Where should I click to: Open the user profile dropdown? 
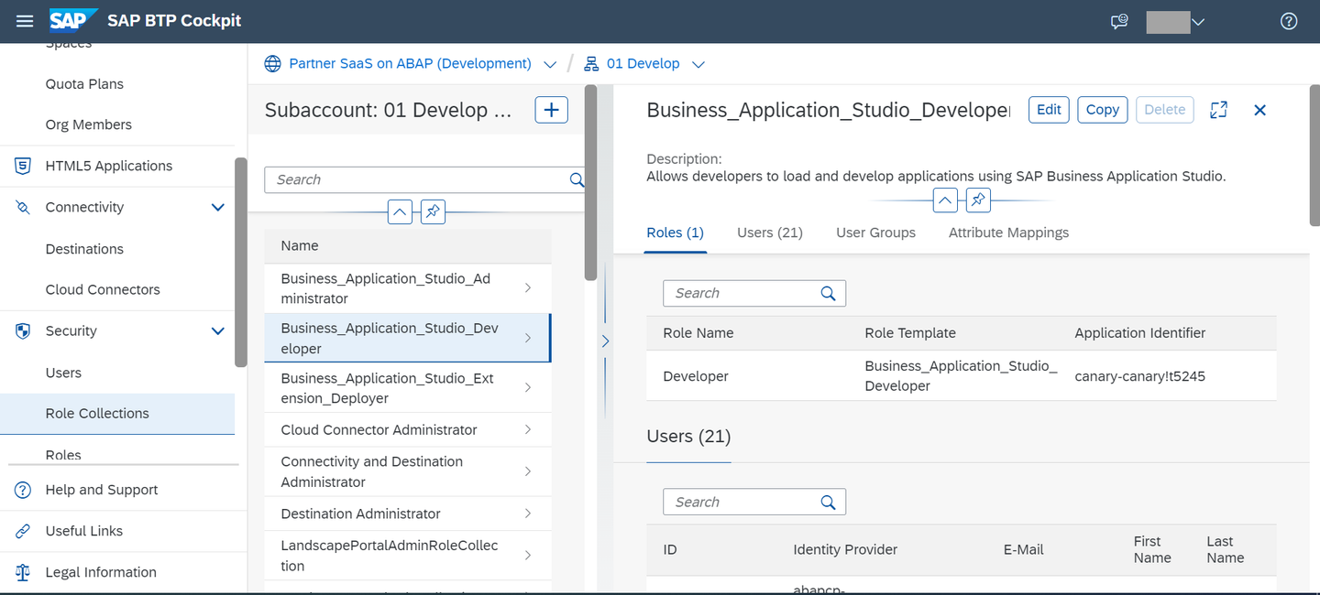(x=1197, y=21)
